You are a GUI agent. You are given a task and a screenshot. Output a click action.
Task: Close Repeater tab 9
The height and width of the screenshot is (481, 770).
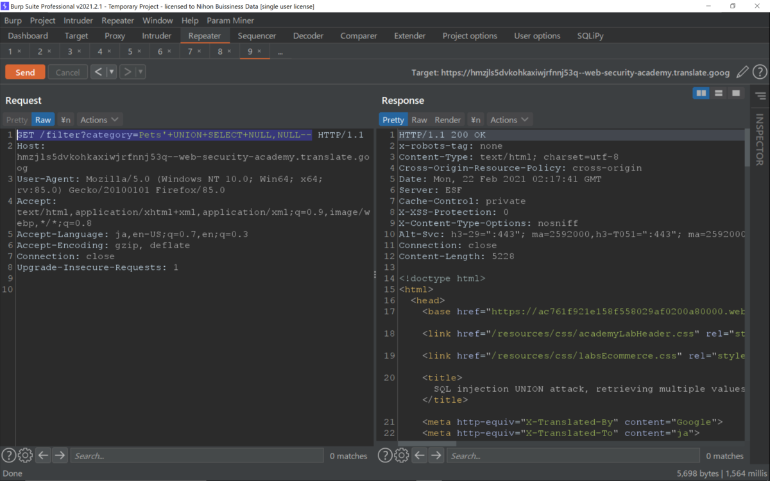[259, 51]
